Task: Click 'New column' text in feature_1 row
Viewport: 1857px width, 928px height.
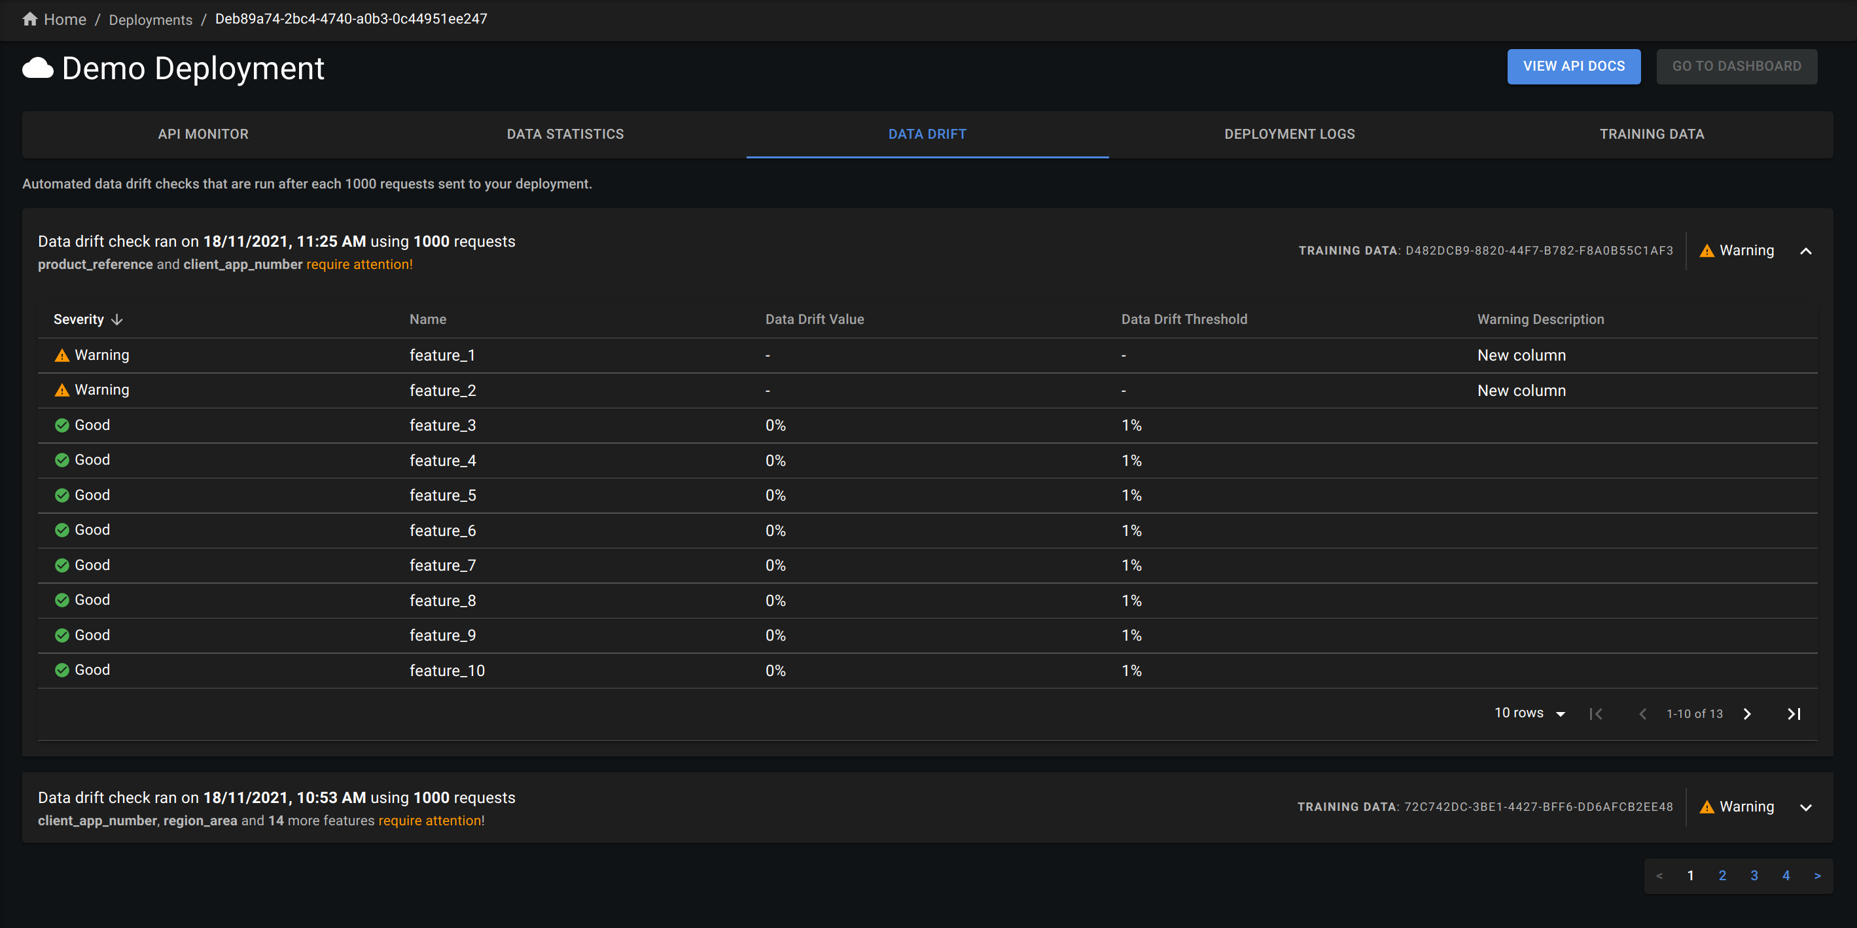Action: (1521, 355)
